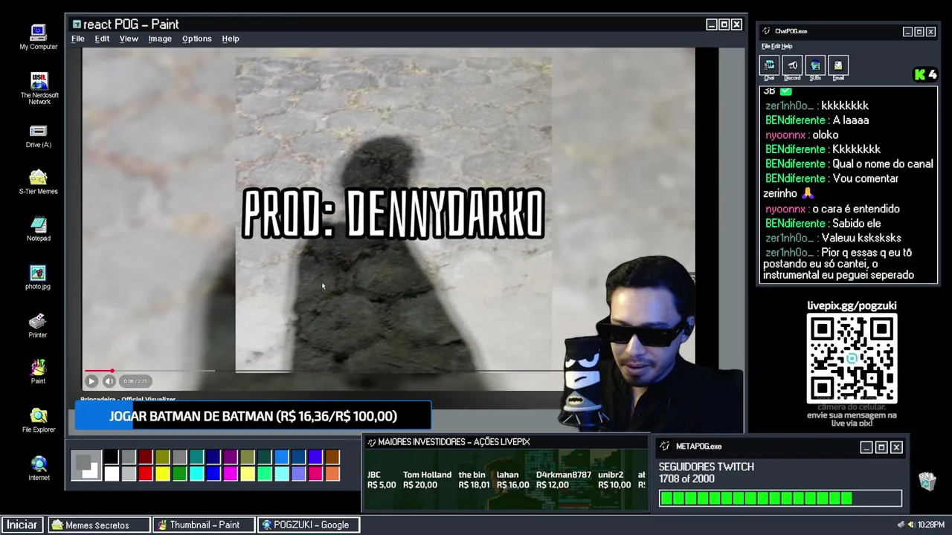Screen dimensions: 952x535
Task: Open the Printer desktop icon
Action: 38,325
